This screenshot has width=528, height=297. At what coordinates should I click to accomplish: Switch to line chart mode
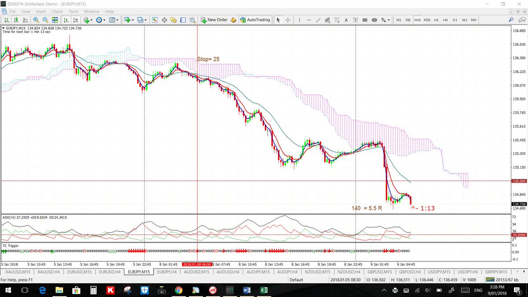[x=25, y=20]
